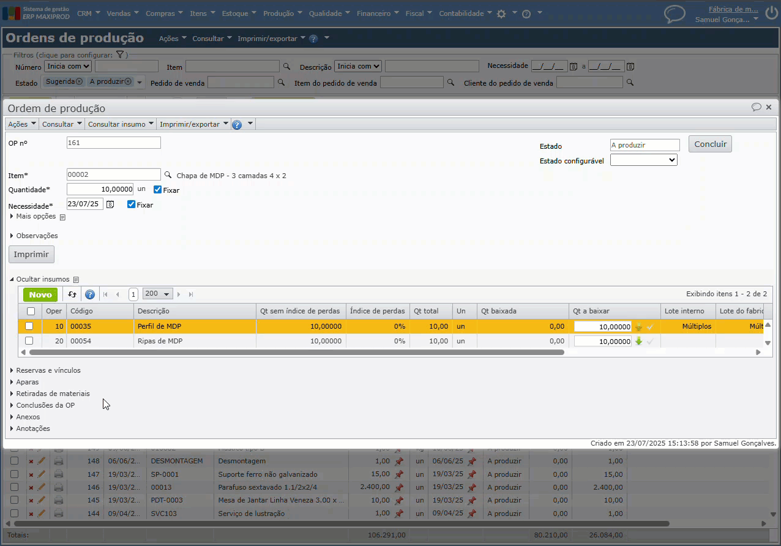Screen dimensions: 781x546
Task: Open the Necessidade calendar date picker
Action: pos(110,204)
